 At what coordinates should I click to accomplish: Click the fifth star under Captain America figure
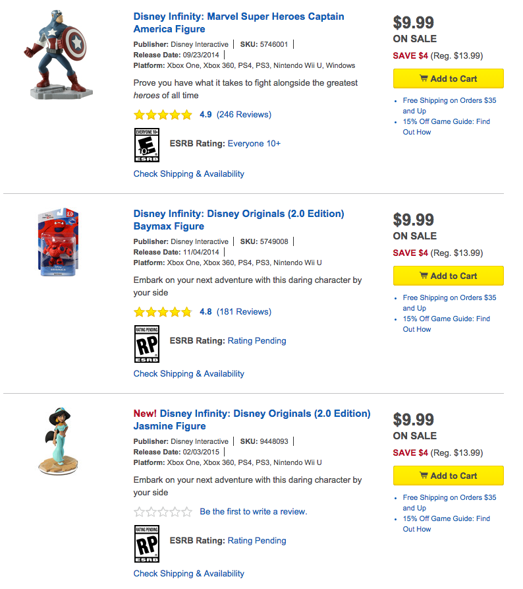[x=186, y=114]
